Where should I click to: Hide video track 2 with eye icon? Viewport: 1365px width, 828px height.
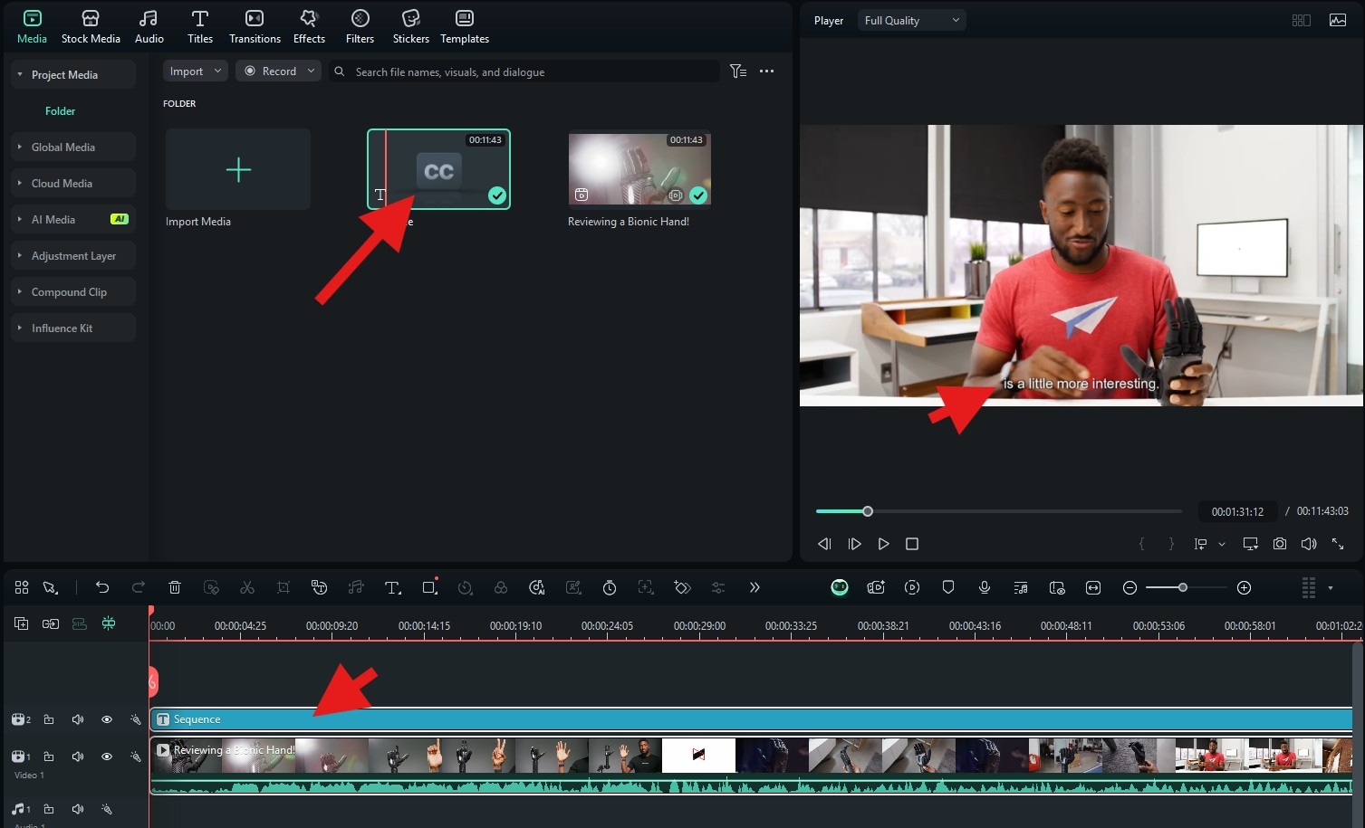tap(107, 719)
